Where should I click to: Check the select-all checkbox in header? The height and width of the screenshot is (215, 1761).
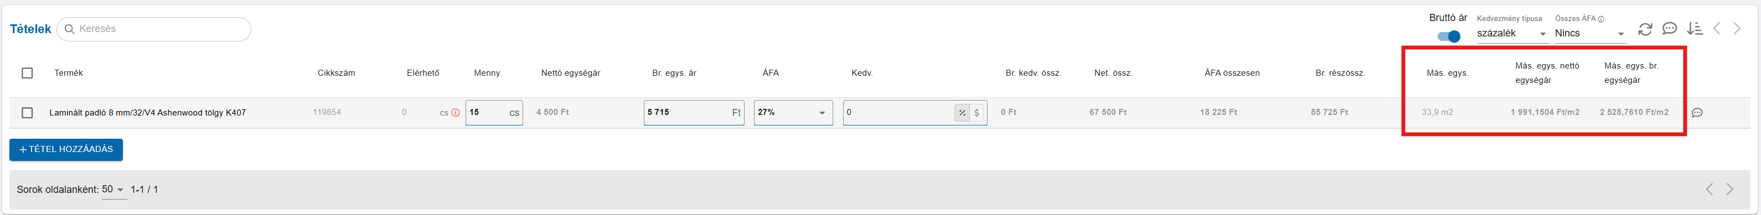pos(27,73)
